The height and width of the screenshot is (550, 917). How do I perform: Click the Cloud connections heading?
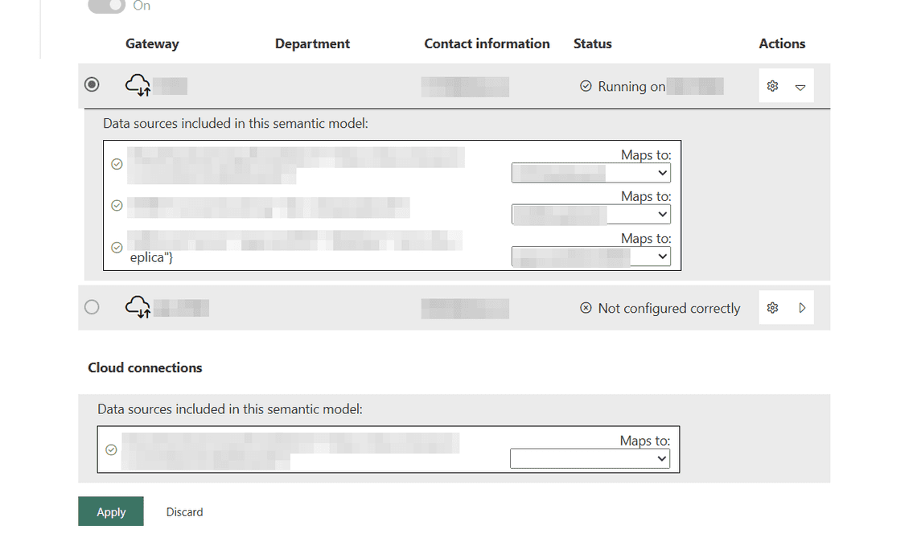click(145, 367)
